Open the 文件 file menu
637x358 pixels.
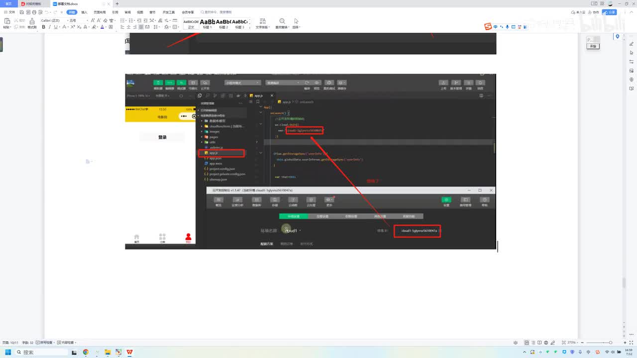point(10,12)
